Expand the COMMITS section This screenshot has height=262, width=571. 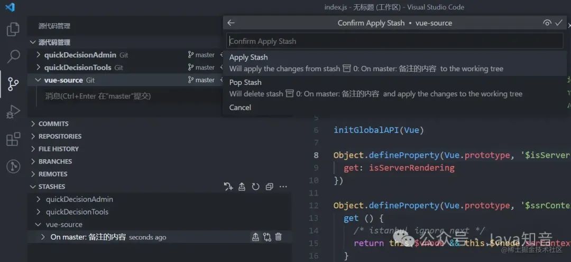click(x=33, y=124)
